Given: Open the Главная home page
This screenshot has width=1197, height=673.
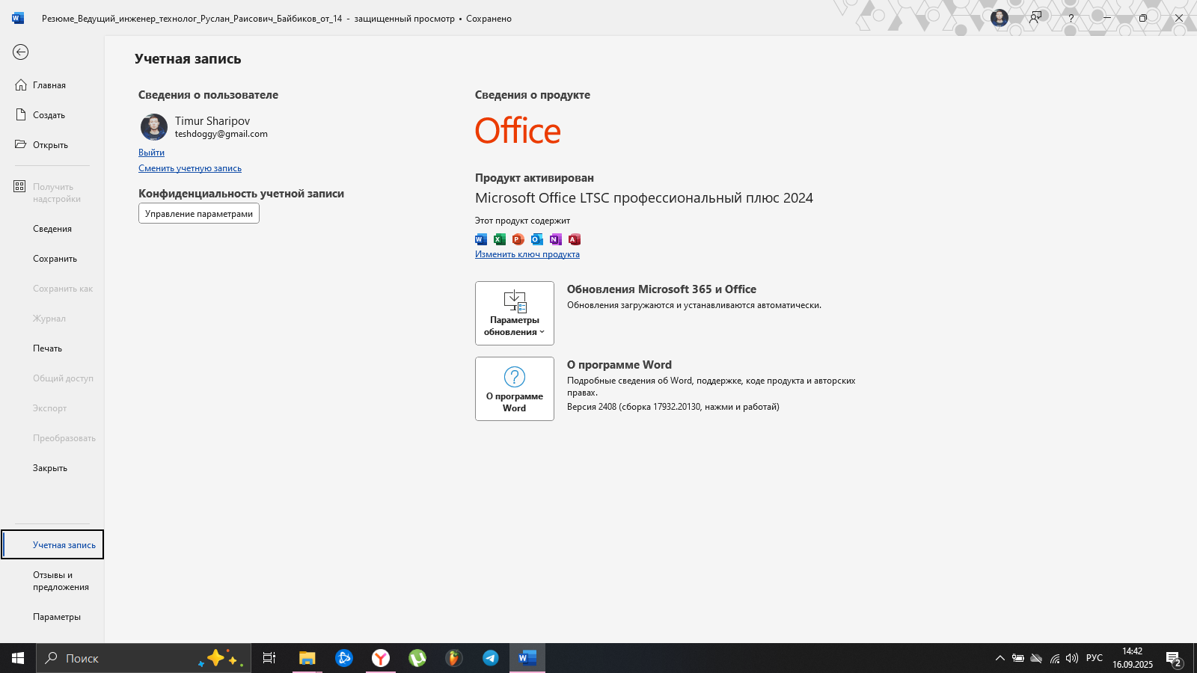Looking at the screenshot, I should point(52,85).
